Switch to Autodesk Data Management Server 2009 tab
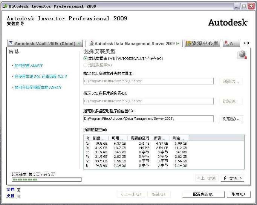 (134, 44)
